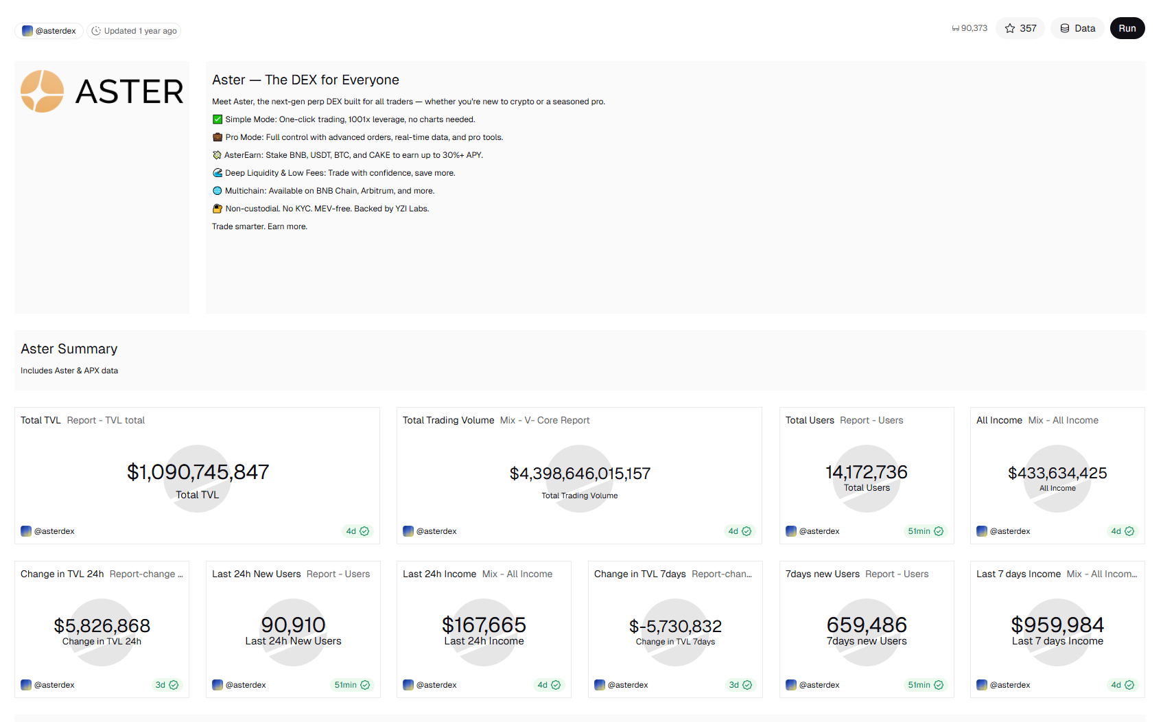Open 'Last 7 days Income' card title
Screen dimensions: 1163x722
click(1018, 574)
